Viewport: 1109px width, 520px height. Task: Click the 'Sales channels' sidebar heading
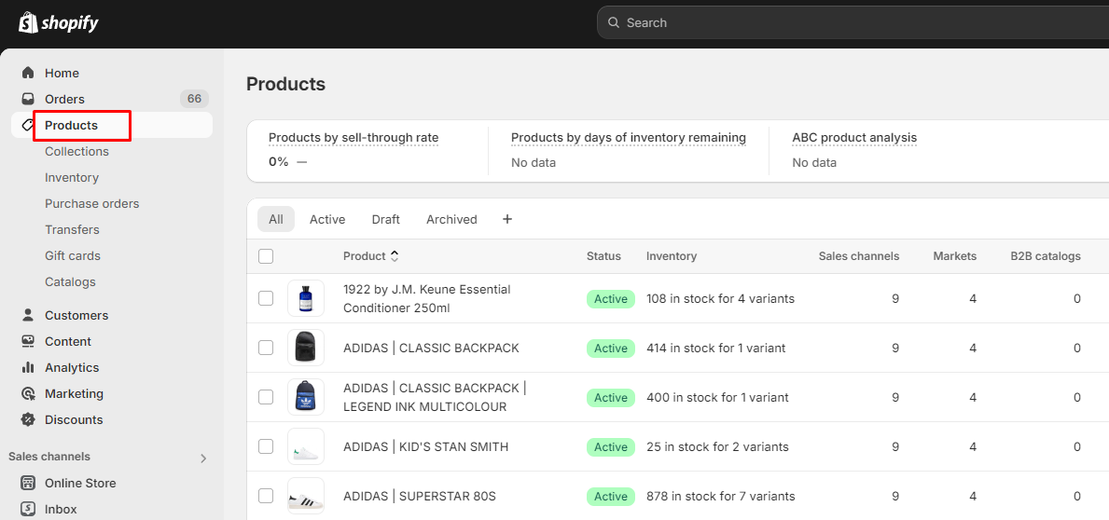(49, 457)
